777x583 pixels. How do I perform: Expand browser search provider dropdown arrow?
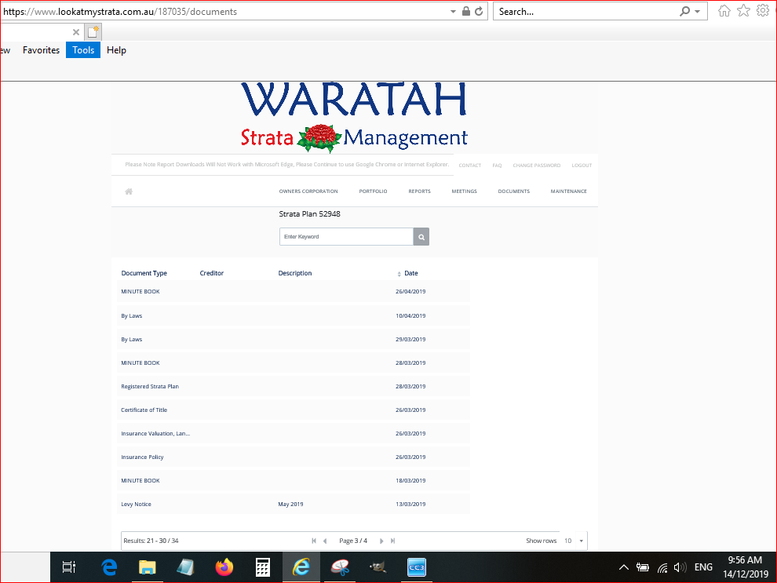pyautogui.click(x=698, y=12)
